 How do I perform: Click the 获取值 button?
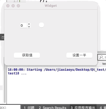(x=27, y=55)
